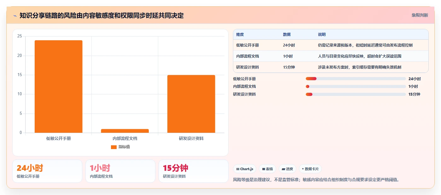Click description starting 人员与目录变化
The width and height of the screenshot is (441, 195).
(360, 56)
